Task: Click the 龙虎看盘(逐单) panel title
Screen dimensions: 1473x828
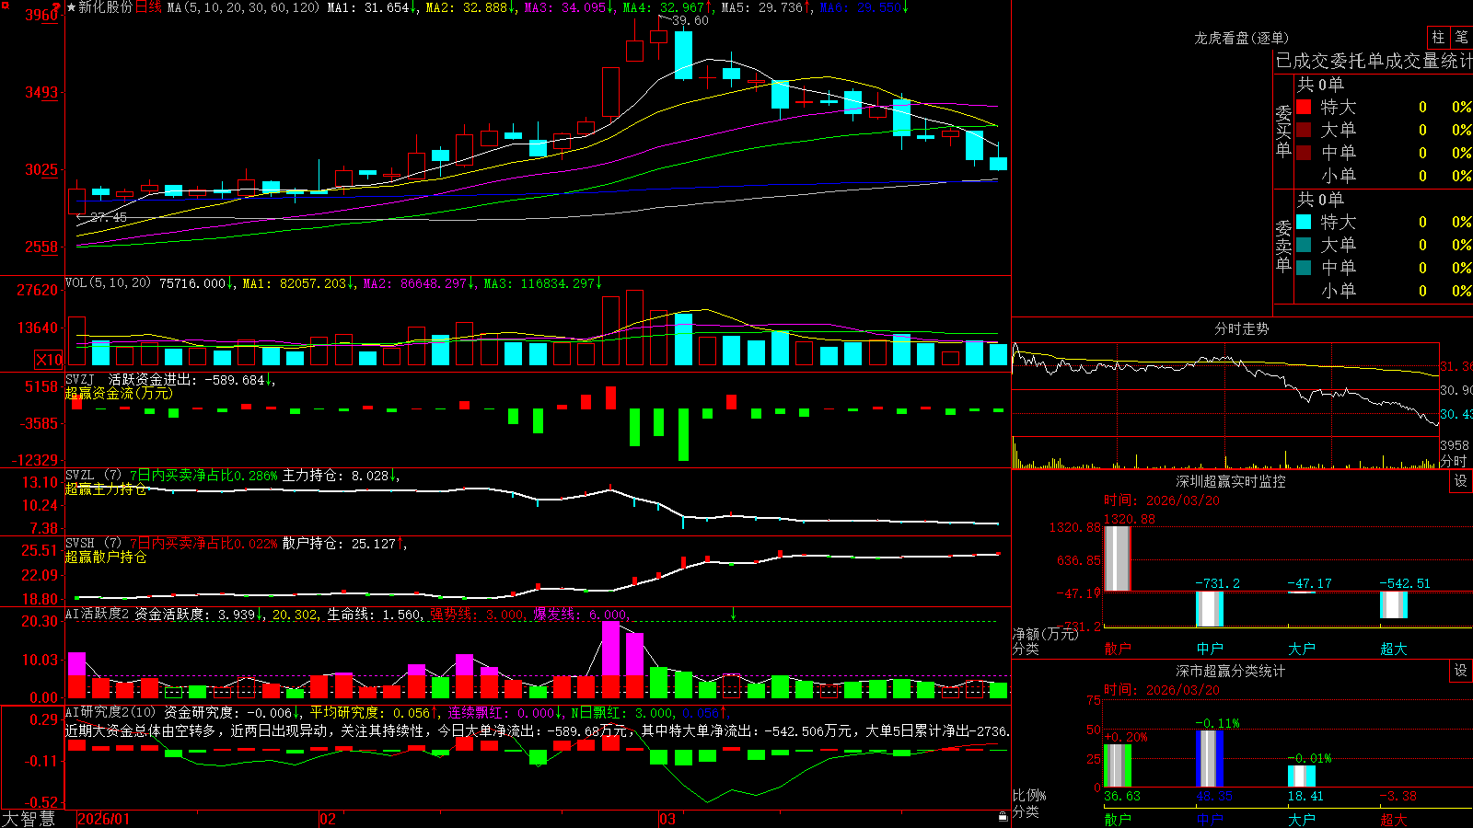Action: pos(1242,38)
